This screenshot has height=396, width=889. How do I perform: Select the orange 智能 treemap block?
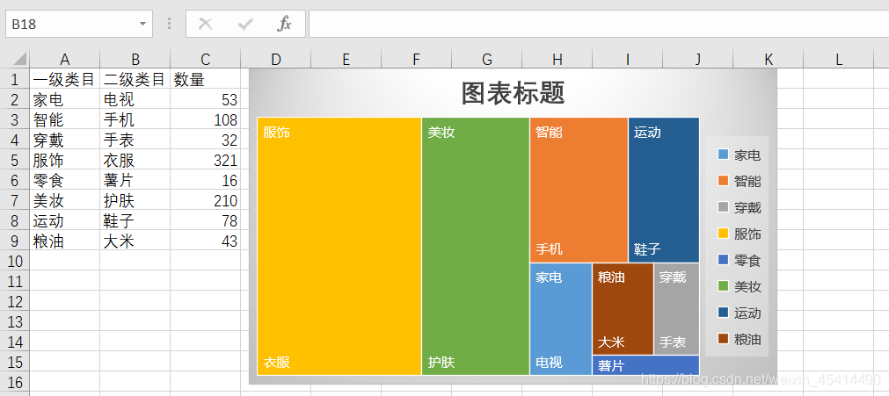579,190
